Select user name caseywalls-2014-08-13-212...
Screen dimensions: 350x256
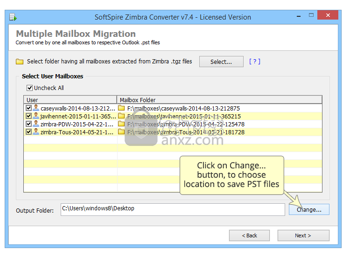tap(78, 108)
